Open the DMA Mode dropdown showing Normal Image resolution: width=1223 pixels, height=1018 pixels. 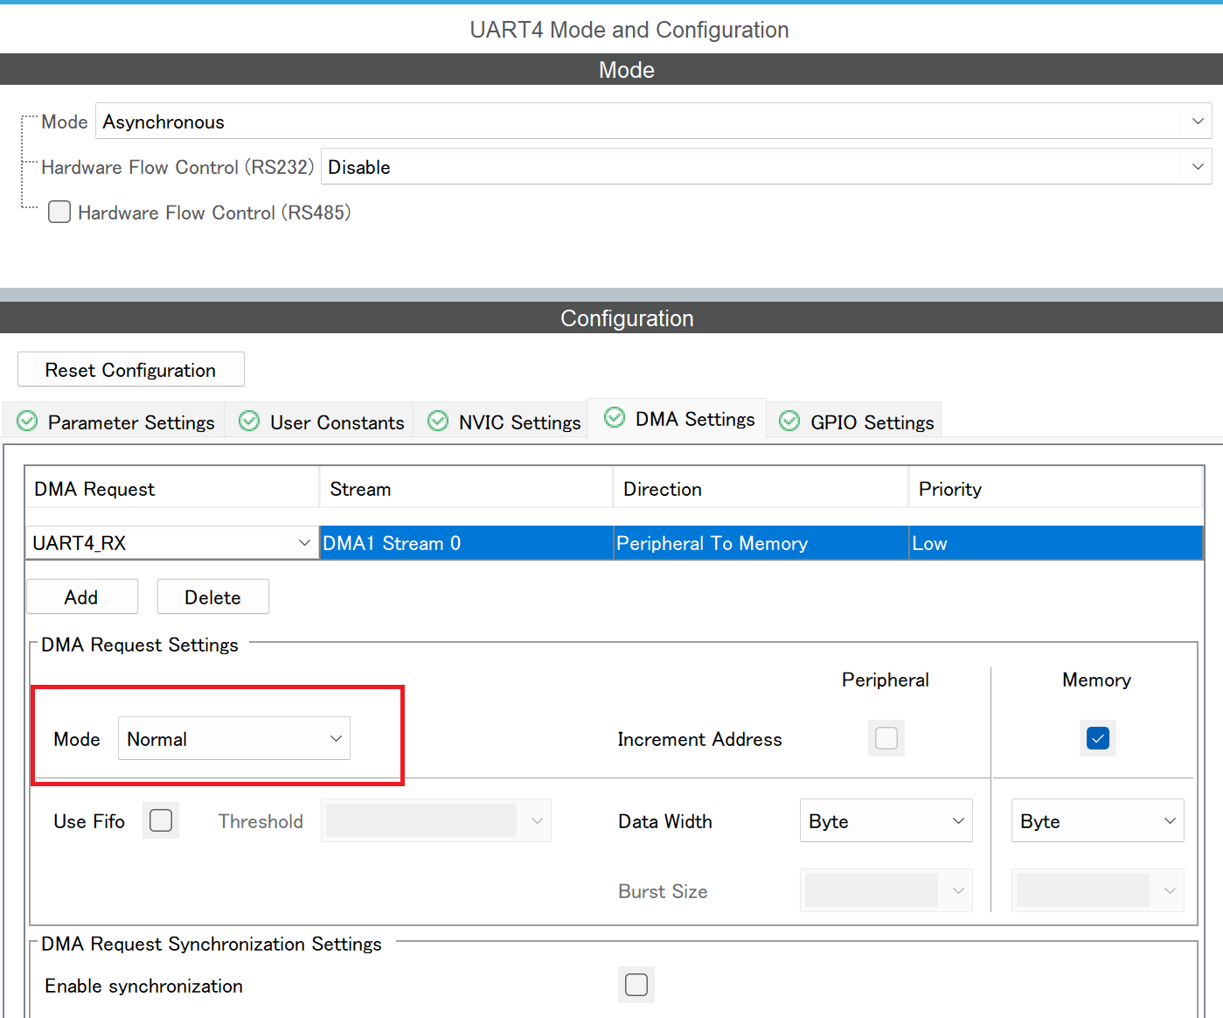[x=336, y=738]
